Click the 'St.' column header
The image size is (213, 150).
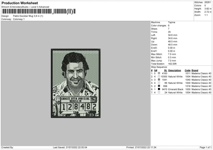click(x=165, y=70)
